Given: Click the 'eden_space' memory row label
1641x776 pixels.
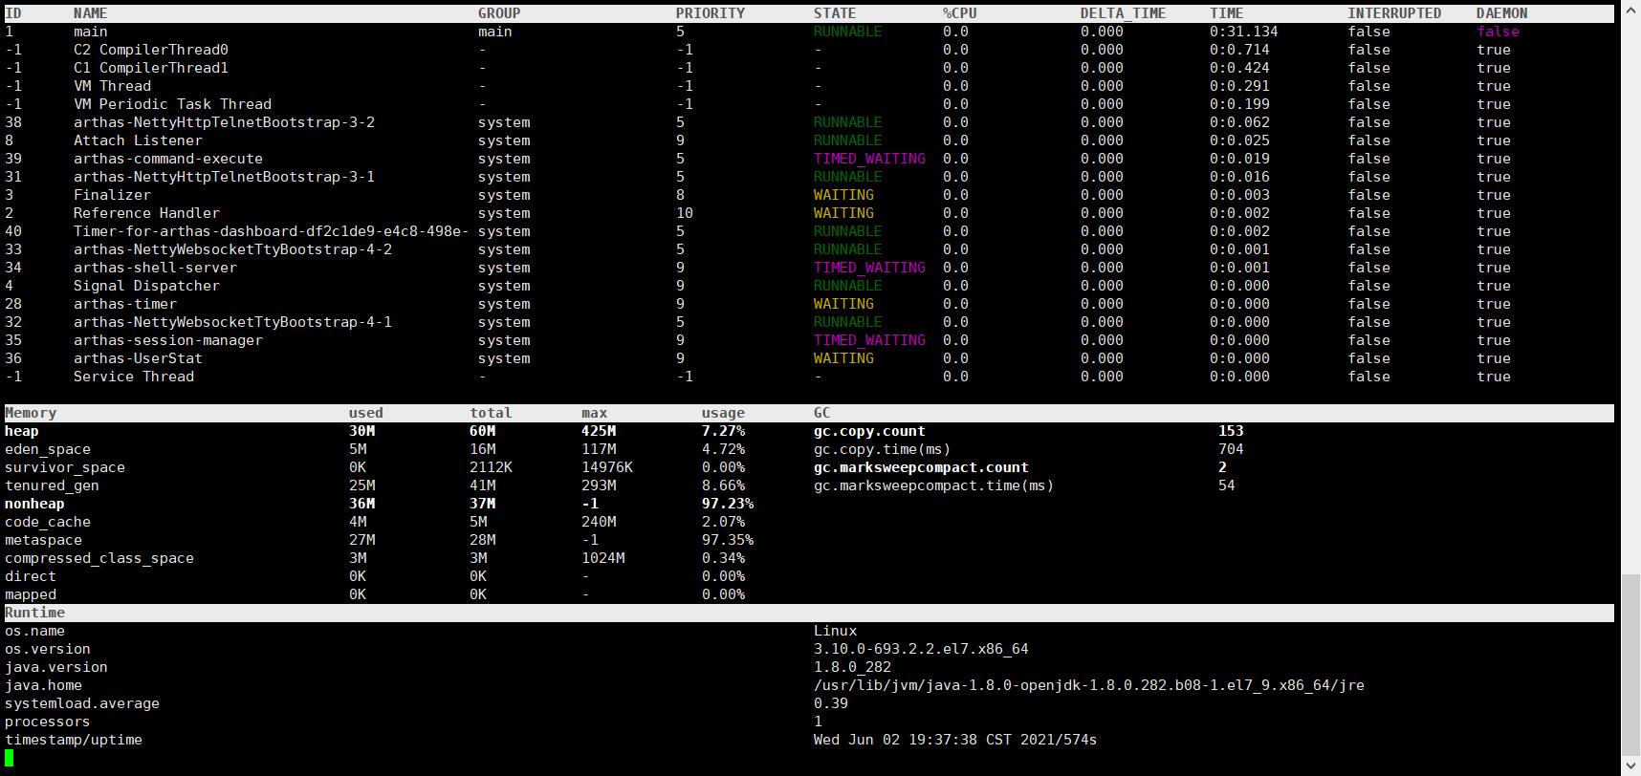Looking at the screenshot, I should point(48,449).
